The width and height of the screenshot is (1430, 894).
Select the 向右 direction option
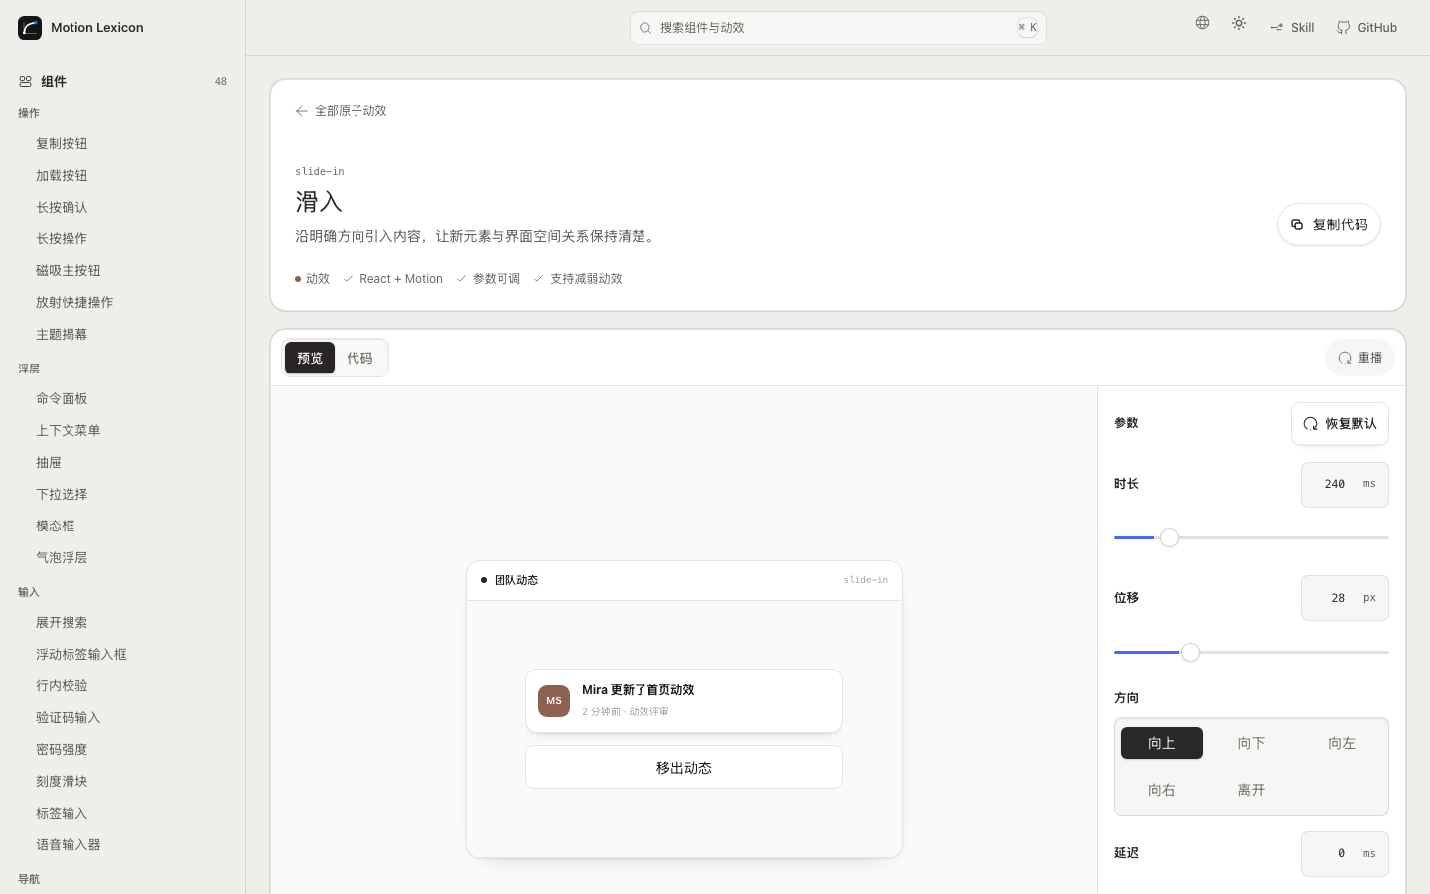[x=1162, y=790]
